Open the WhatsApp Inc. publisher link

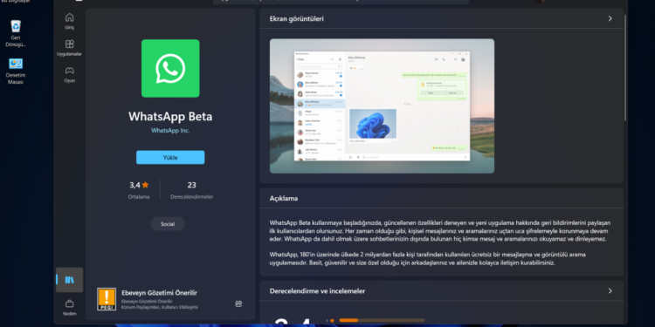point(170,131)
